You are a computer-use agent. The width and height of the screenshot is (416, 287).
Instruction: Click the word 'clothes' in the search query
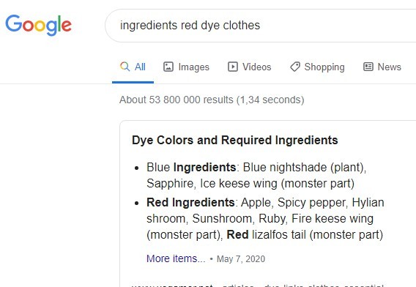tap(242, 26)
